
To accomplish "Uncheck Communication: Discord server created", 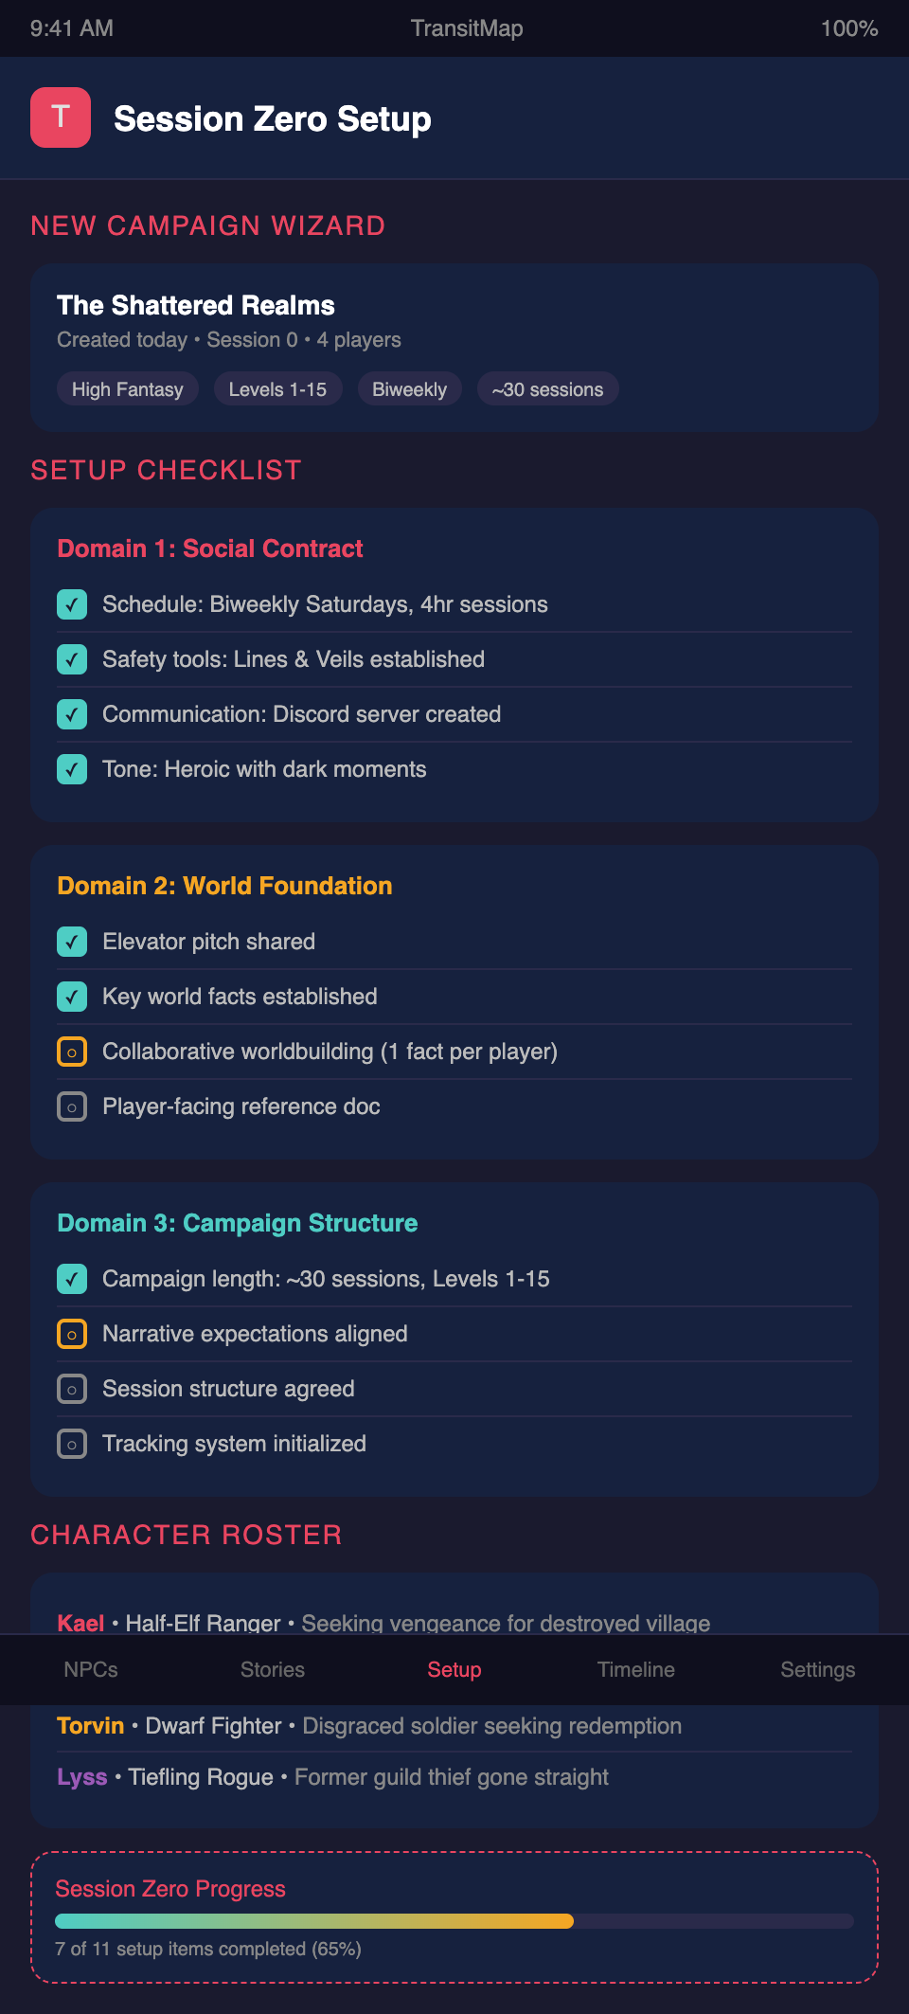I will coord(72,714).
